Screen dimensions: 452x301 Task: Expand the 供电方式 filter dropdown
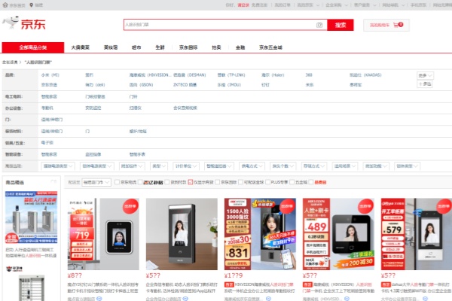252,166
